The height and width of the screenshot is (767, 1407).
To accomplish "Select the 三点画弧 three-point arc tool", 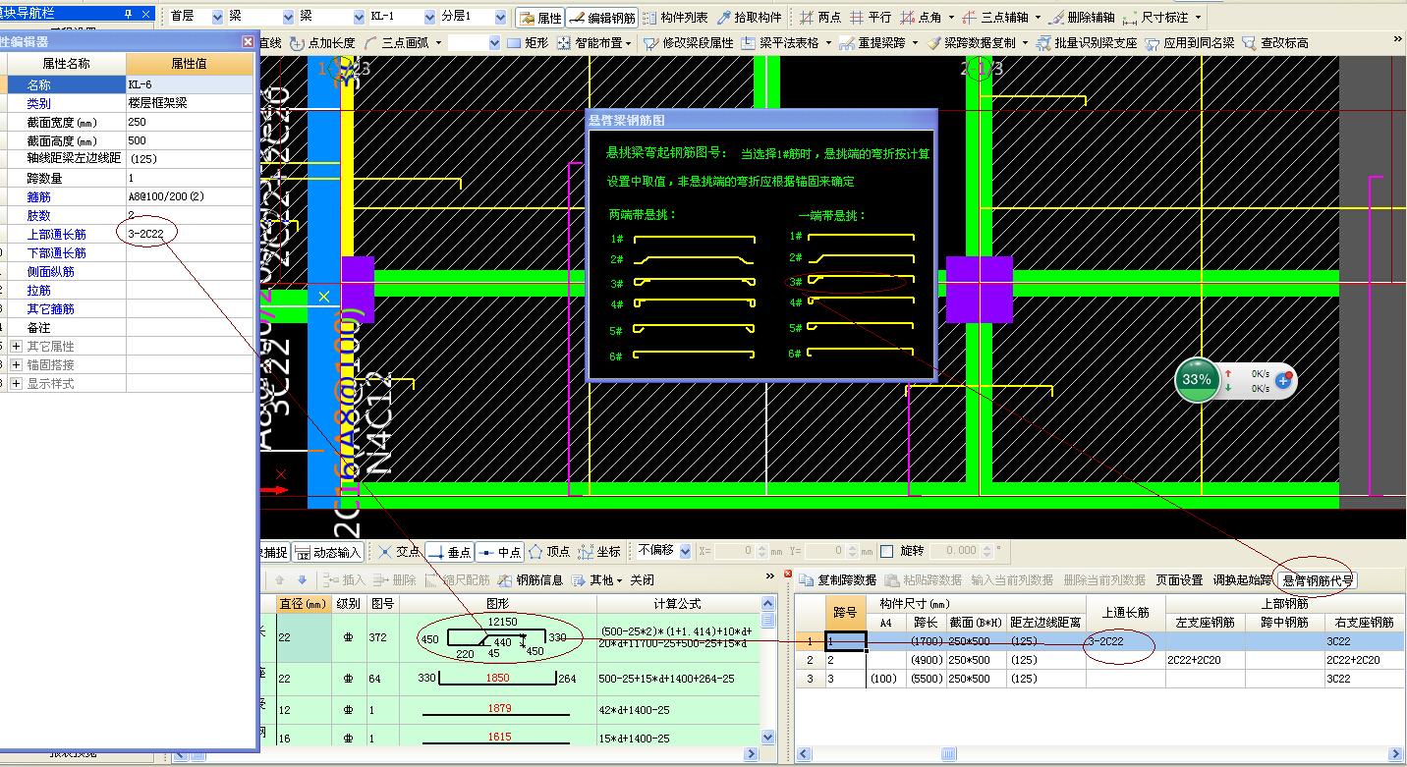I will click(397, 43).
